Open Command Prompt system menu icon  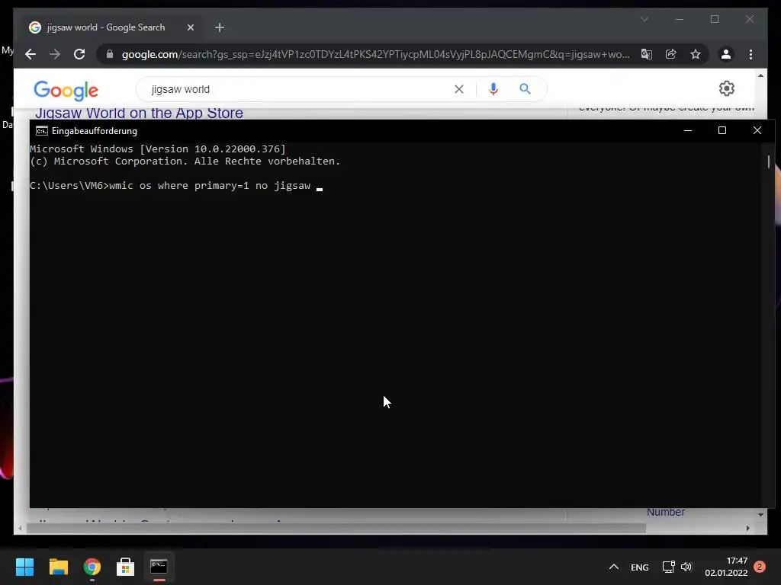[x=42, y=131]
